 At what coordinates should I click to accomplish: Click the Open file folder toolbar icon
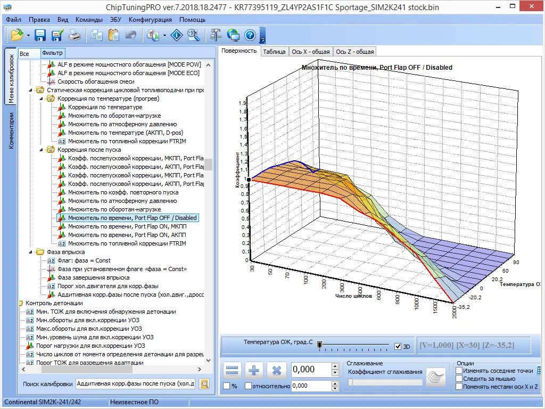point(16,35)
